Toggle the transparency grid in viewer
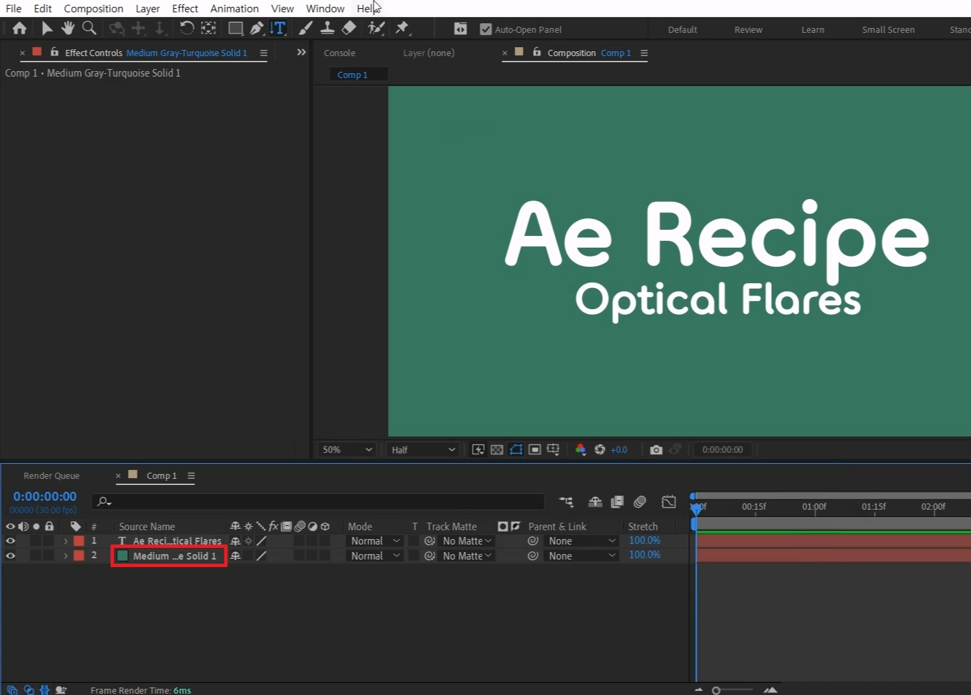971x695 pixels. click(x=497, y=449)
